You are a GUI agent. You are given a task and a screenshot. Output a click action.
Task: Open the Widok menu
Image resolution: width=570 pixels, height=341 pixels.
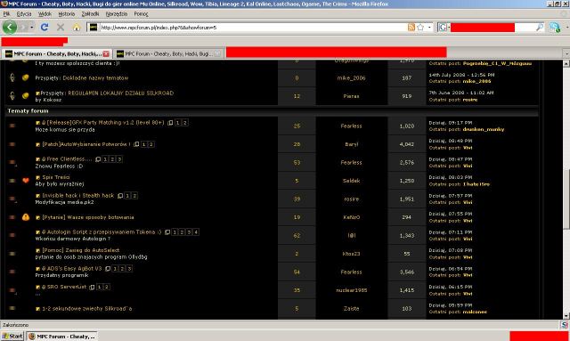45,14
